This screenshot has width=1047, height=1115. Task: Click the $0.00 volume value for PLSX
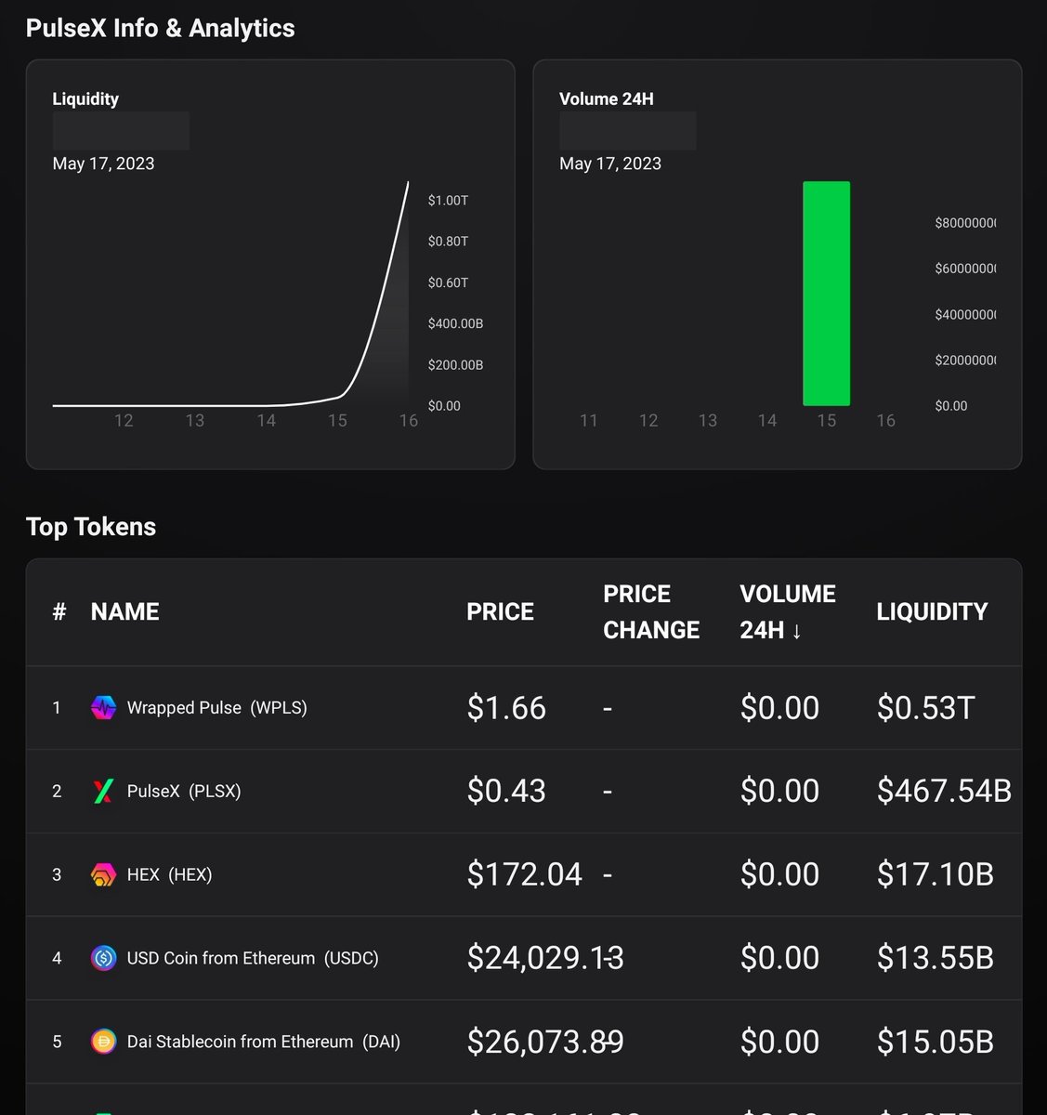click(x=779, y=792)
